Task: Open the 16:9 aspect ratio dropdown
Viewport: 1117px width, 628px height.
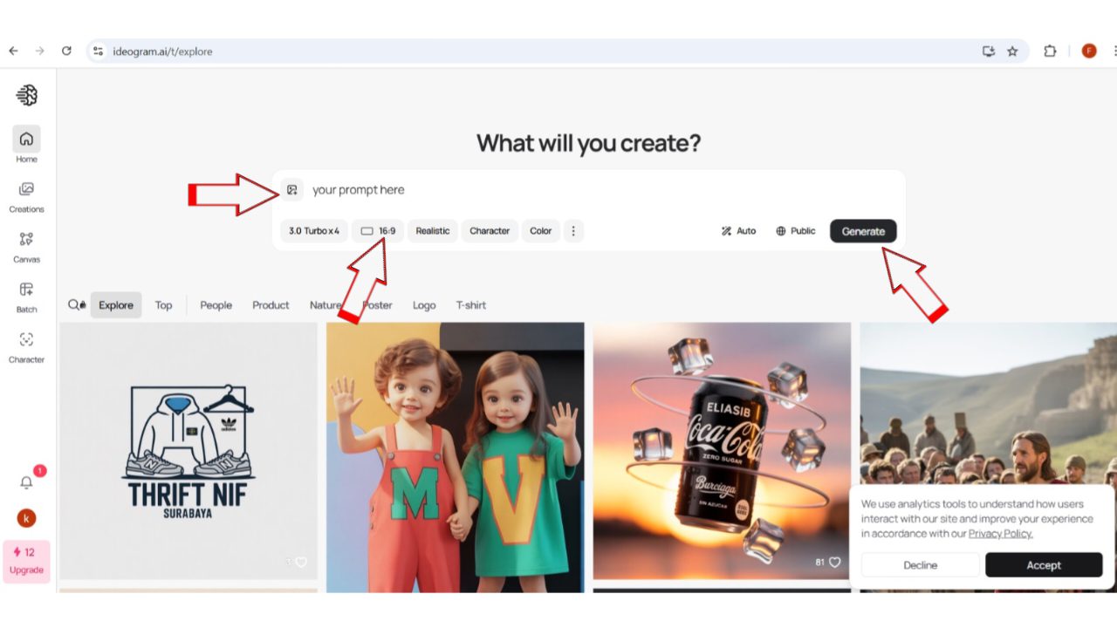Action: (378, 231)
